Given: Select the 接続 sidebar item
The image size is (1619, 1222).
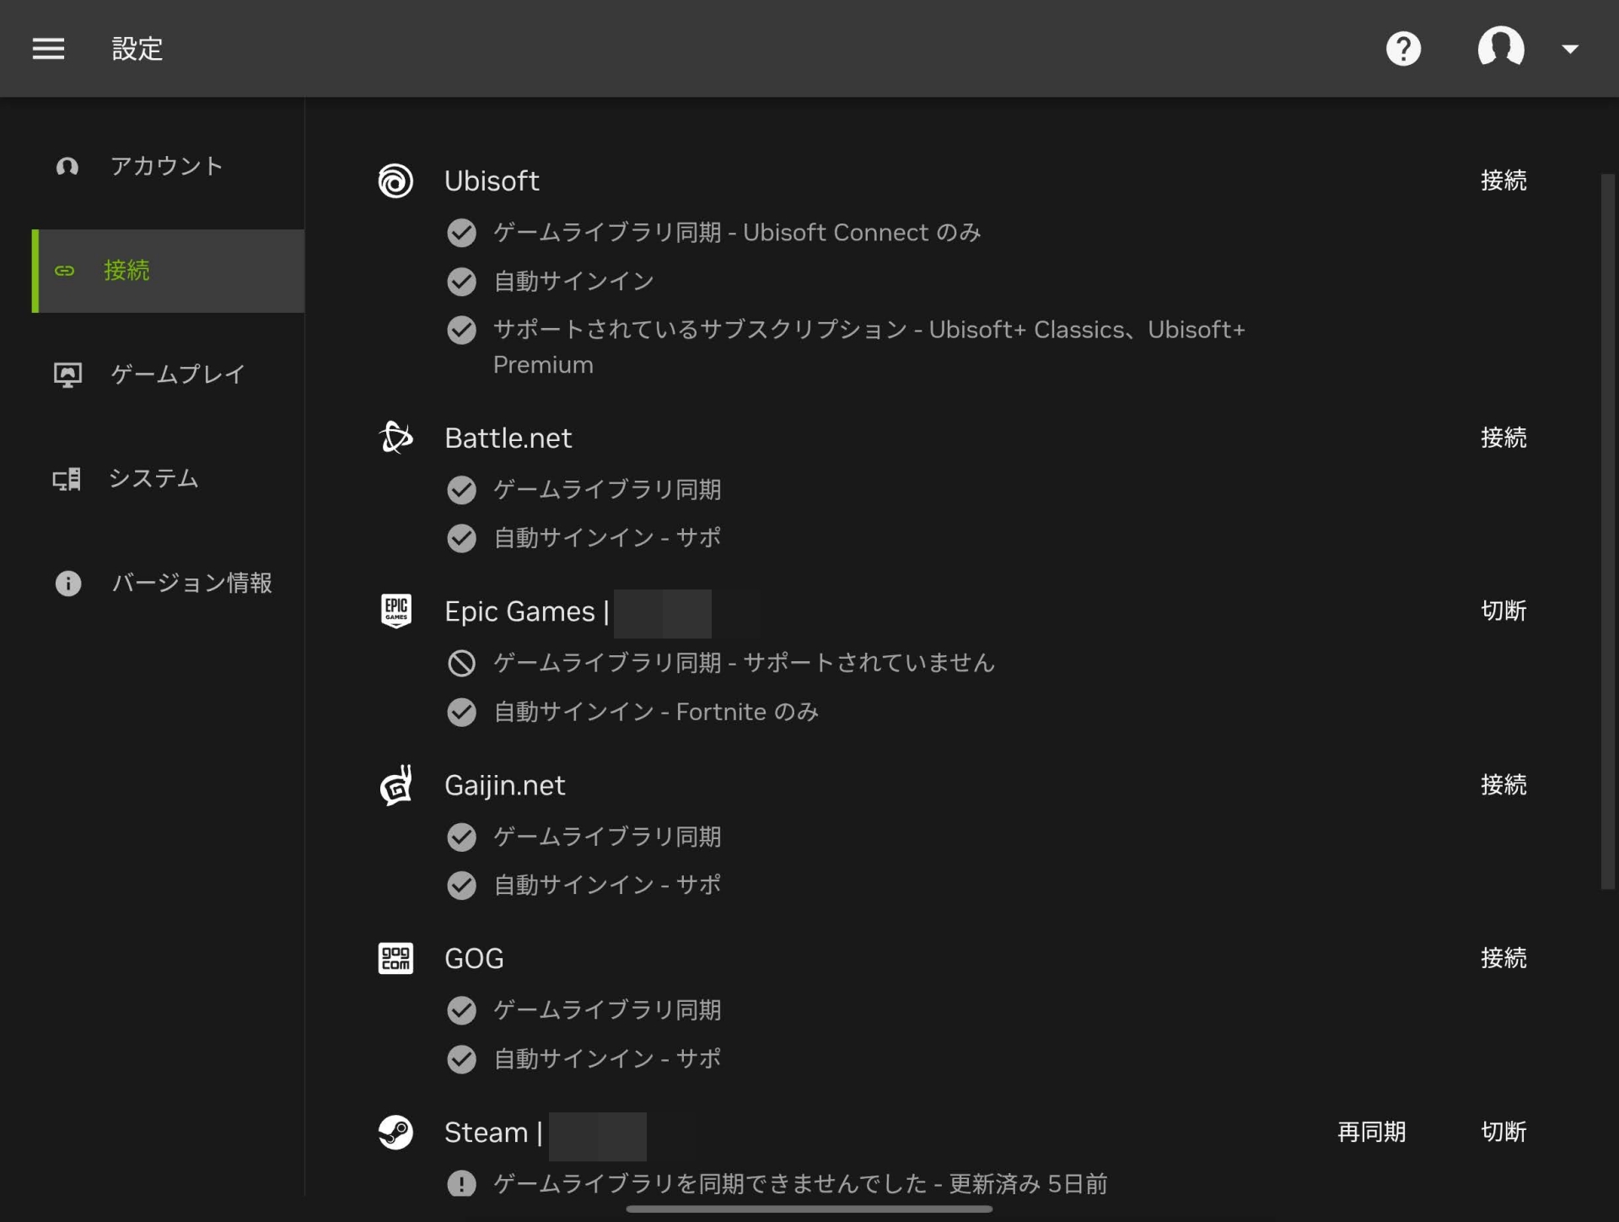Looking at the screenshot, I should (168, 271).
